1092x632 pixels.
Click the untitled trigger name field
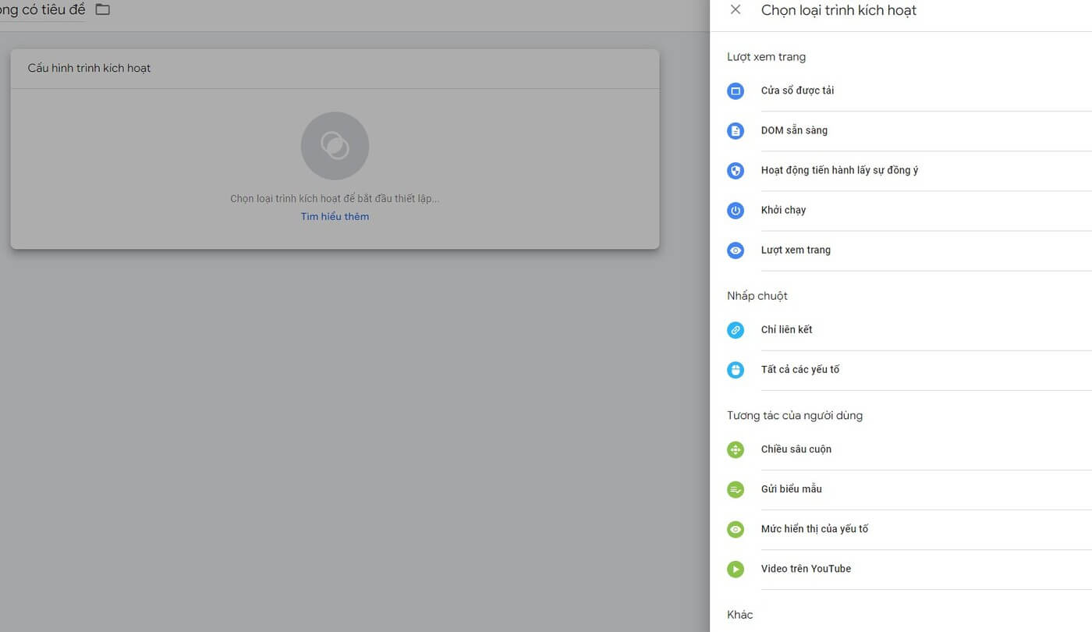(43, 9)
